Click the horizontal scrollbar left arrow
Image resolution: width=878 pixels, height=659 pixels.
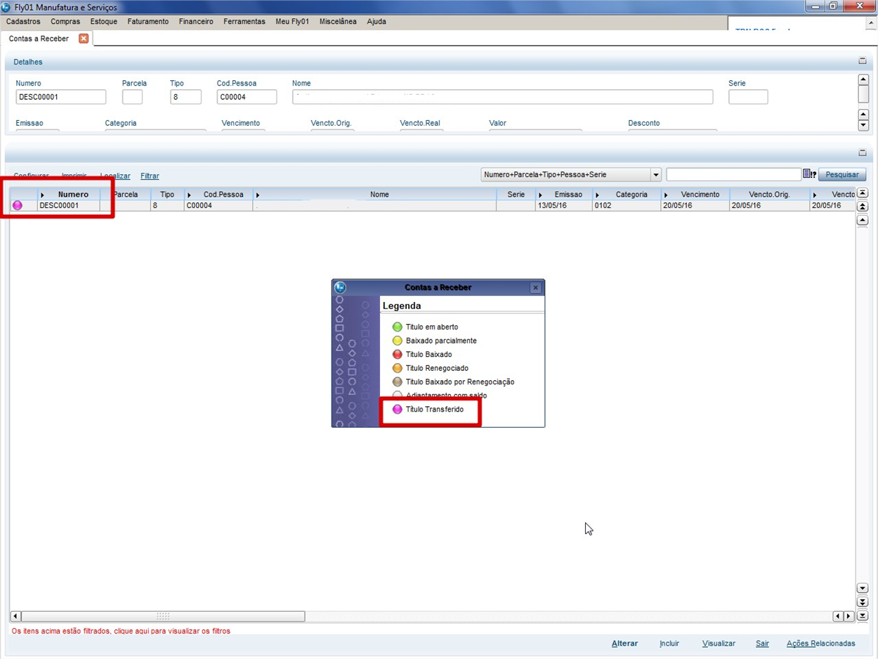tap(15, 616)
